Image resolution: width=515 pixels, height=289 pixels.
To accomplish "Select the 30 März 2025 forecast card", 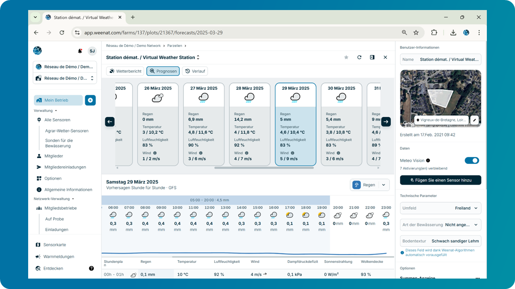I will [341, 124].
